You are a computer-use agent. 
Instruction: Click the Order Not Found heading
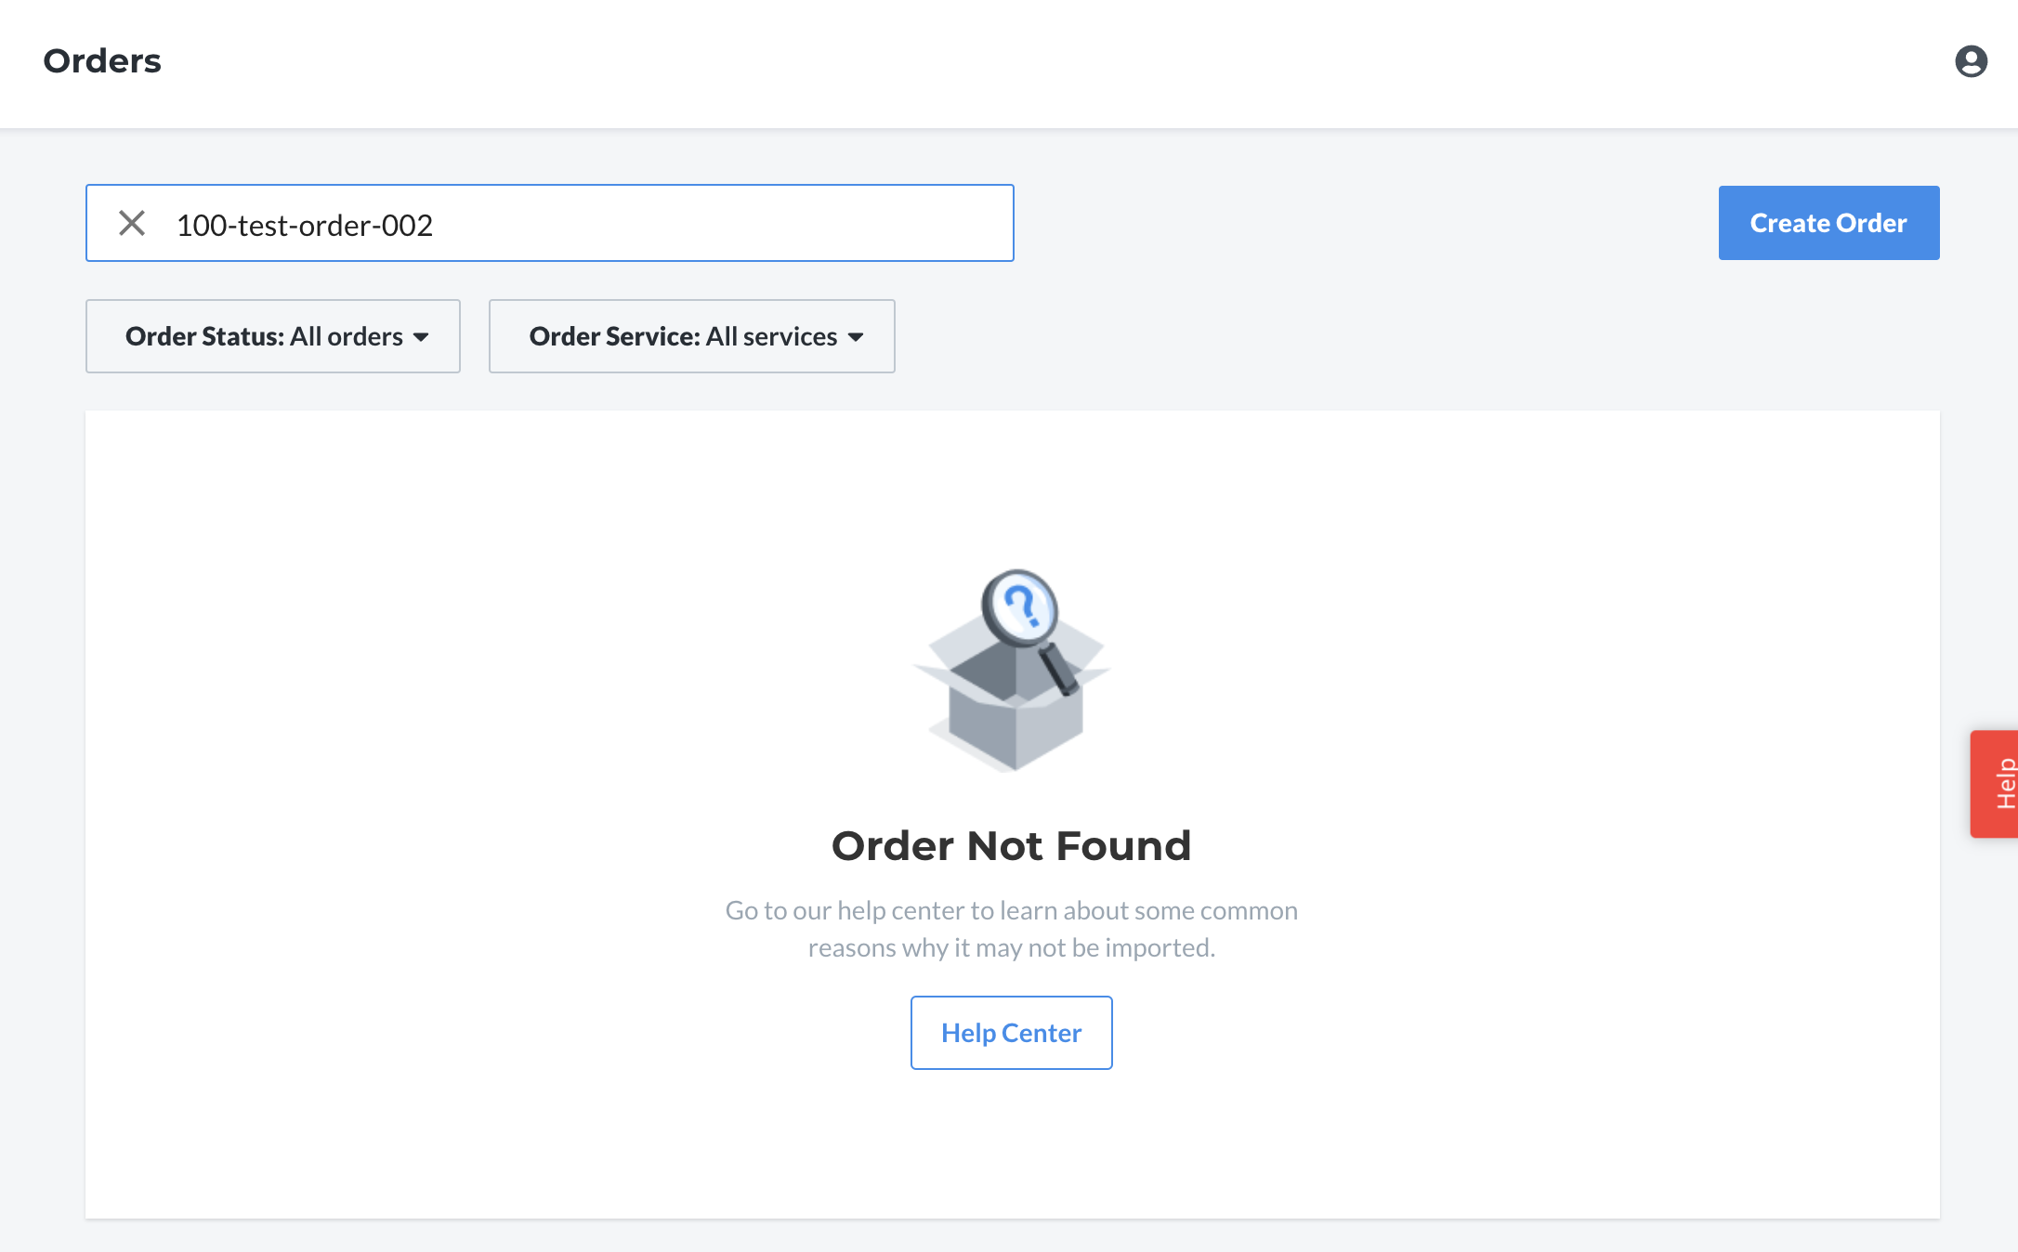(1011, 846)
